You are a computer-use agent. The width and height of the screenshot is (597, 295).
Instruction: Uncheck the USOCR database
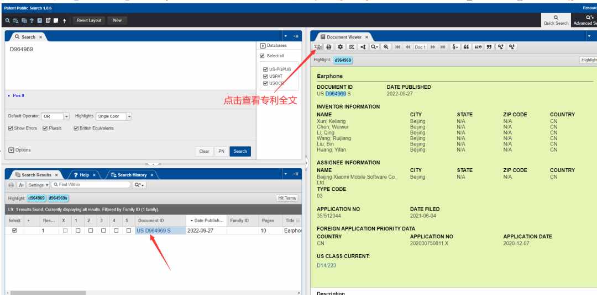(265, 83)
